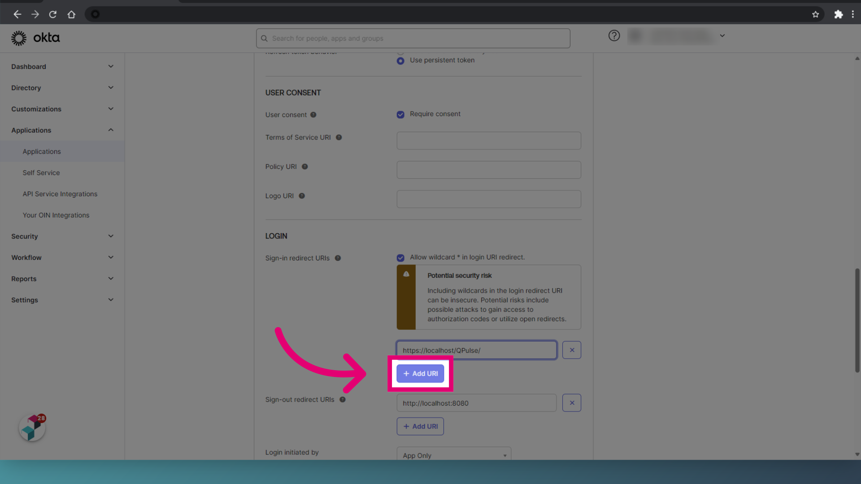Click the browser back arrow
Viewport: 861px width, 484px height.
point(17,14)
